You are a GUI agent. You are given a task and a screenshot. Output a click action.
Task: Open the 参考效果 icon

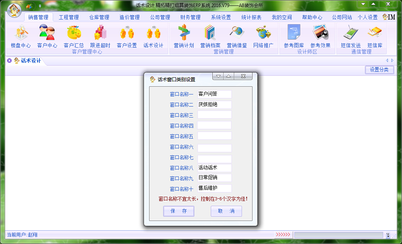click(320, 36)
